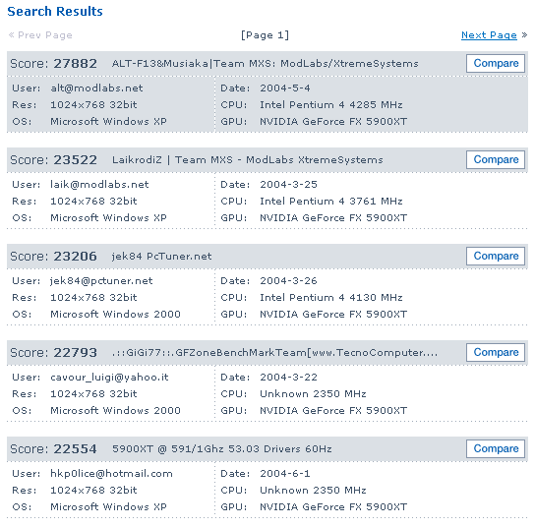Click user email cavour_luigi@yahoo.it
The width and height of the screenshot is (535, 527).
(109, 378)
